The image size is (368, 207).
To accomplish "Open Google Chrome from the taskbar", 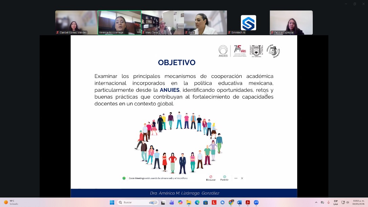I will (x=231, y=202).
